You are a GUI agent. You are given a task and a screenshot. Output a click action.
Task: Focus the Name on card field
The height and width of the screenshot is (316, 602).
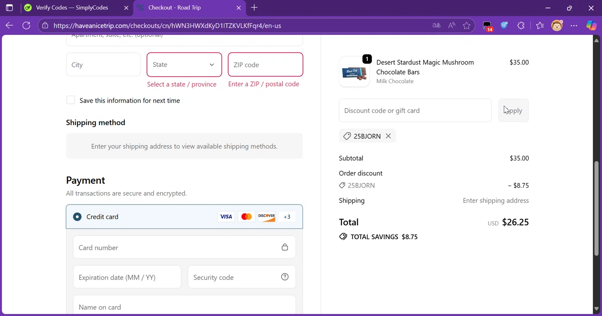[184, 305]
